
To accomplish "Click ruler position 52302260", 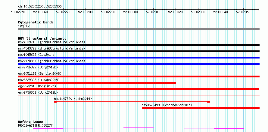I will (x=40, y=12).
